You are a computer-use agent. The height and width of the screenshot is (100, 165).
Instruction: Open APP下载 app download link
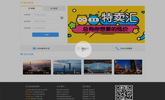(x=92, y=99)
